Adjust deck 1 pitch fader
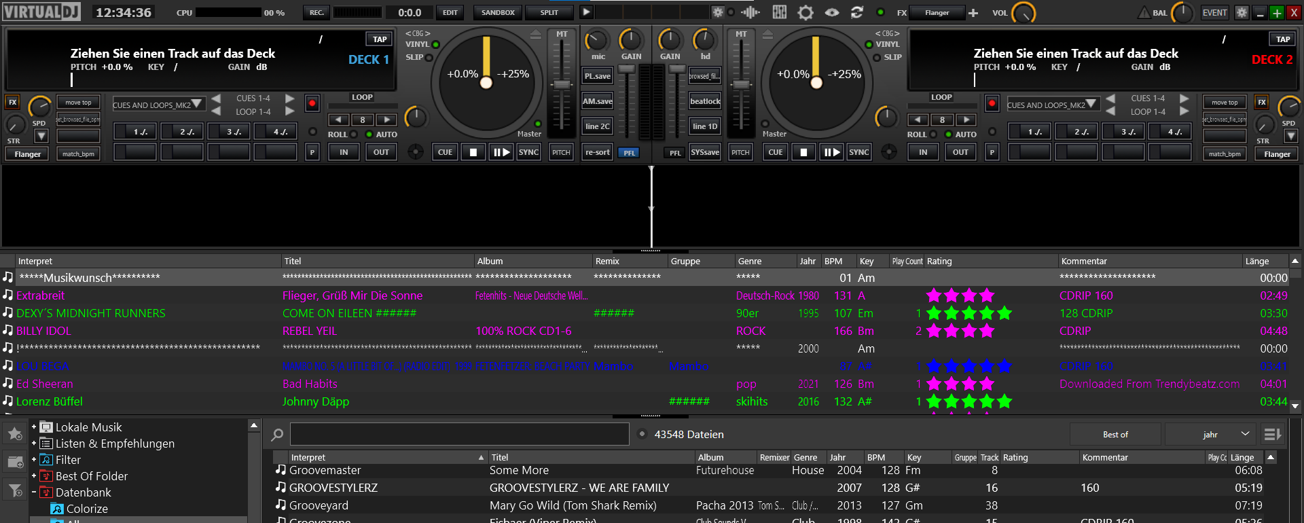This screenshot has width=1304, height=523. (562, 84)
